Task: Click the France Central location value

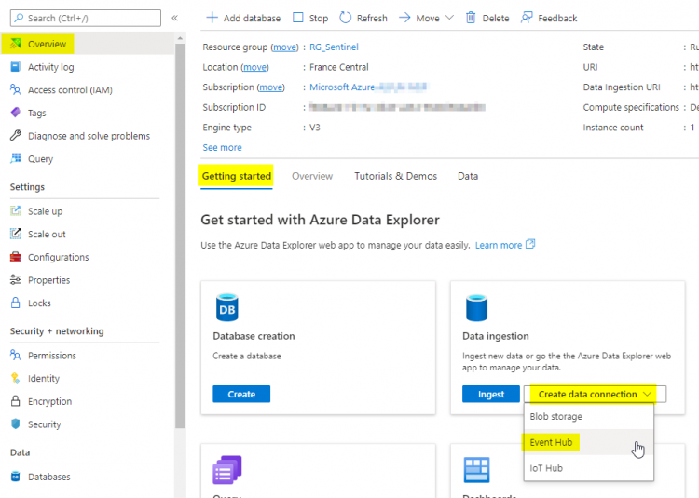Action: [x=339, y=67]
